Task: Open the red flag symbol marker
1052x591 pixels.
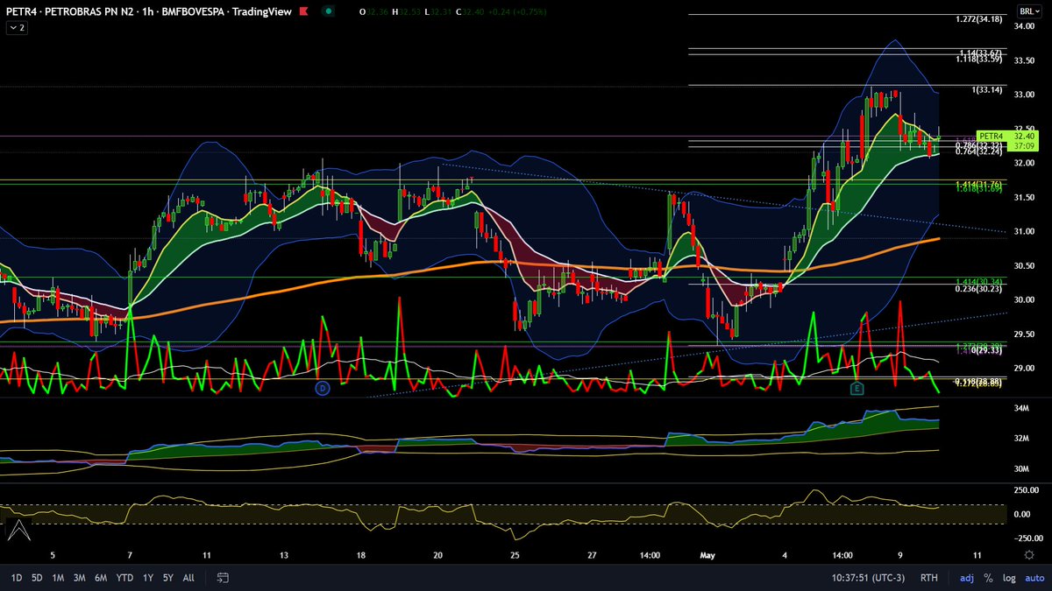Action: coord(303,11)
